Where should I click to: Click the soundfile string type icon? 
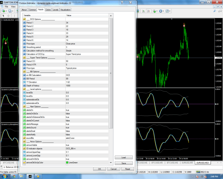(x=24, y=138)
